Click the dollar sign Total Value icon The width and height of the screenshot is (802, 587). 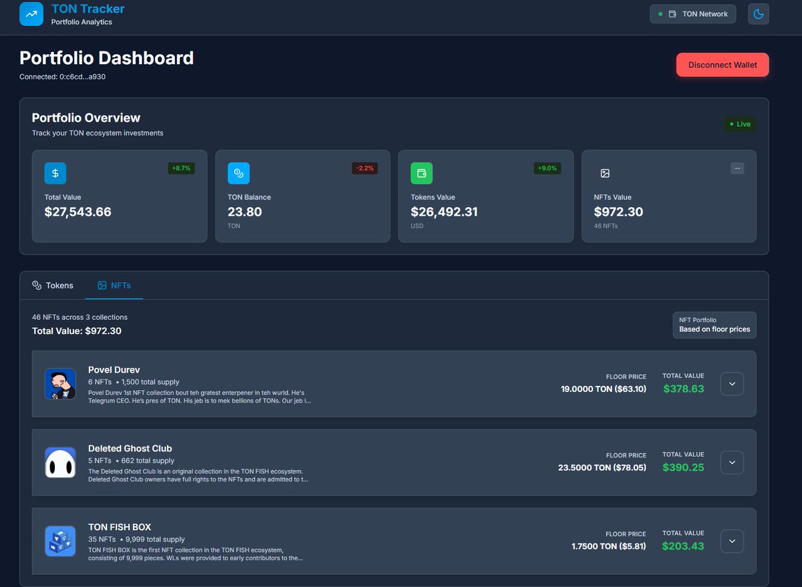pyautogui.click(x=55, y=173)
